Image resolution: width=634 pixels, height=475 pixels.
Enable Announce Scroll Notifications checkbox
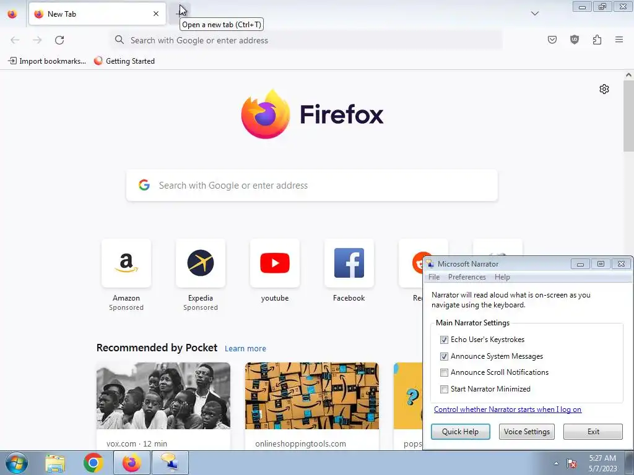tap(444, 372)
